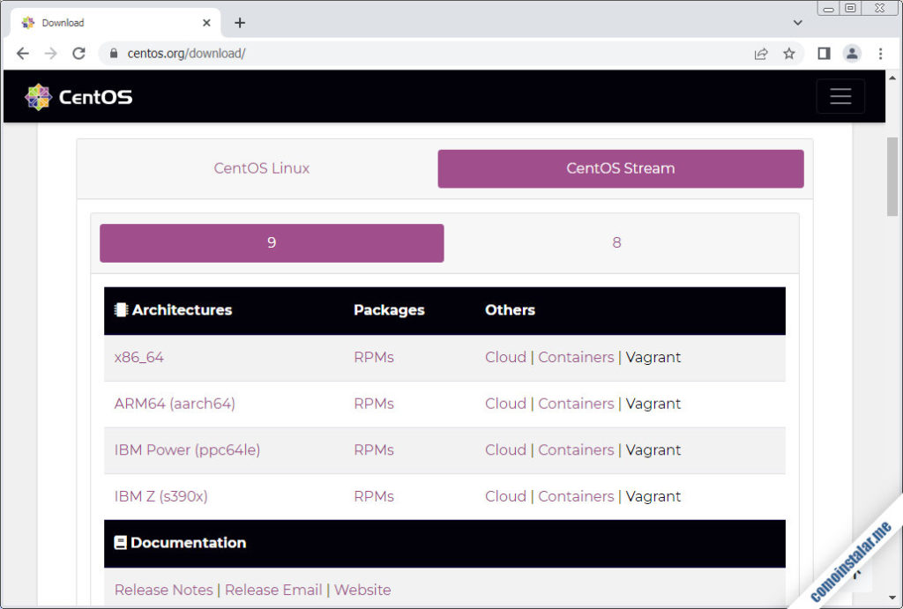Open the tab search chevron dropdown
Viewport: 903px width, 609px height.
coord(798,23)
